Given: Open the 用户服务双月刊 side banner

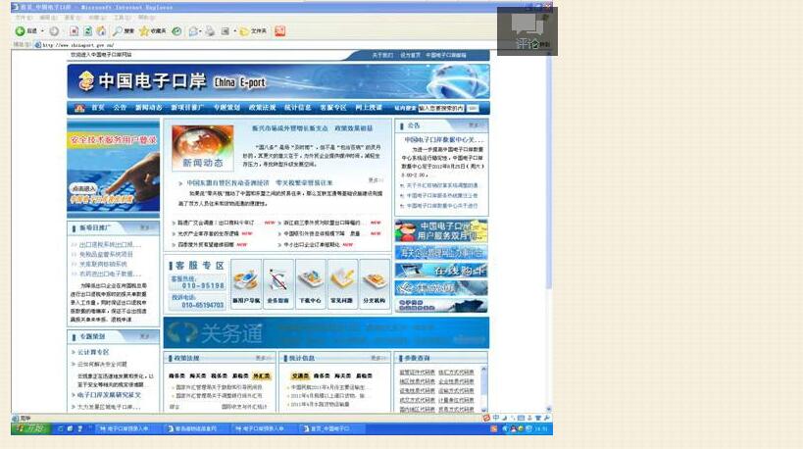Looking at the screenshot, I should 441,231.
